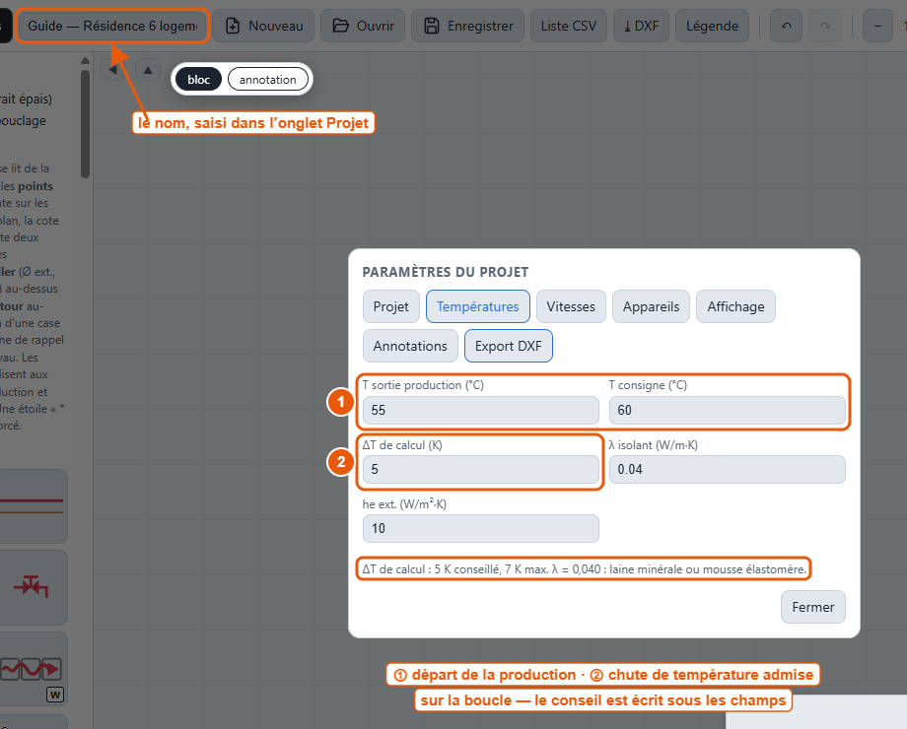Click the ΔT de calcul input

point(481,470)
